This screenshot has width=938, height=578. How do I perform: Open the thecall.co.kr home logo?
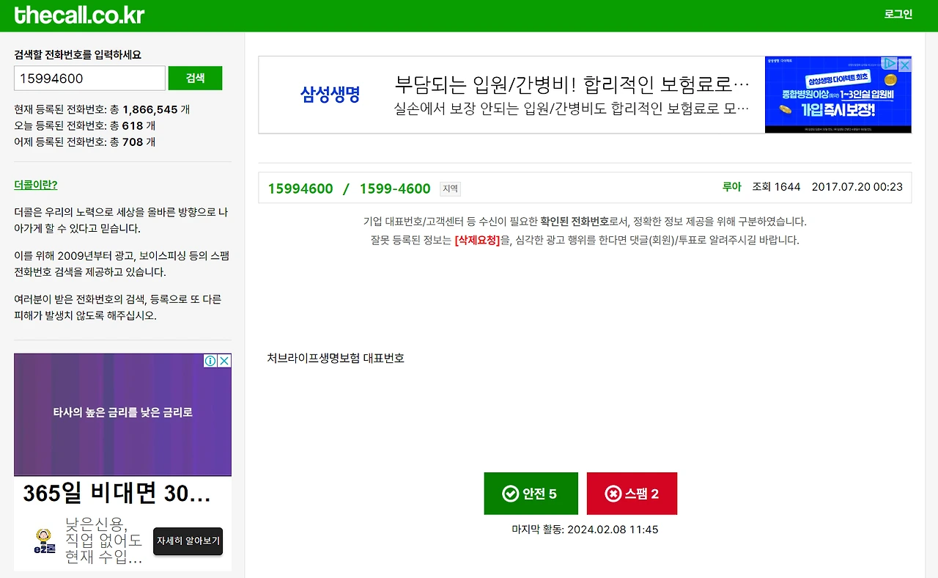point(79,15)
